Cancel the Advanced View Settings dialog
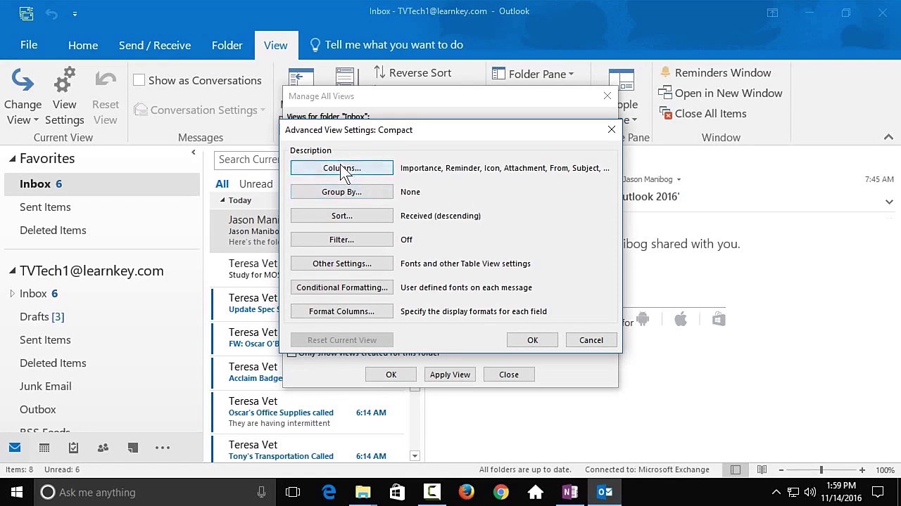 pyautogui.click(x=591, y=340)
